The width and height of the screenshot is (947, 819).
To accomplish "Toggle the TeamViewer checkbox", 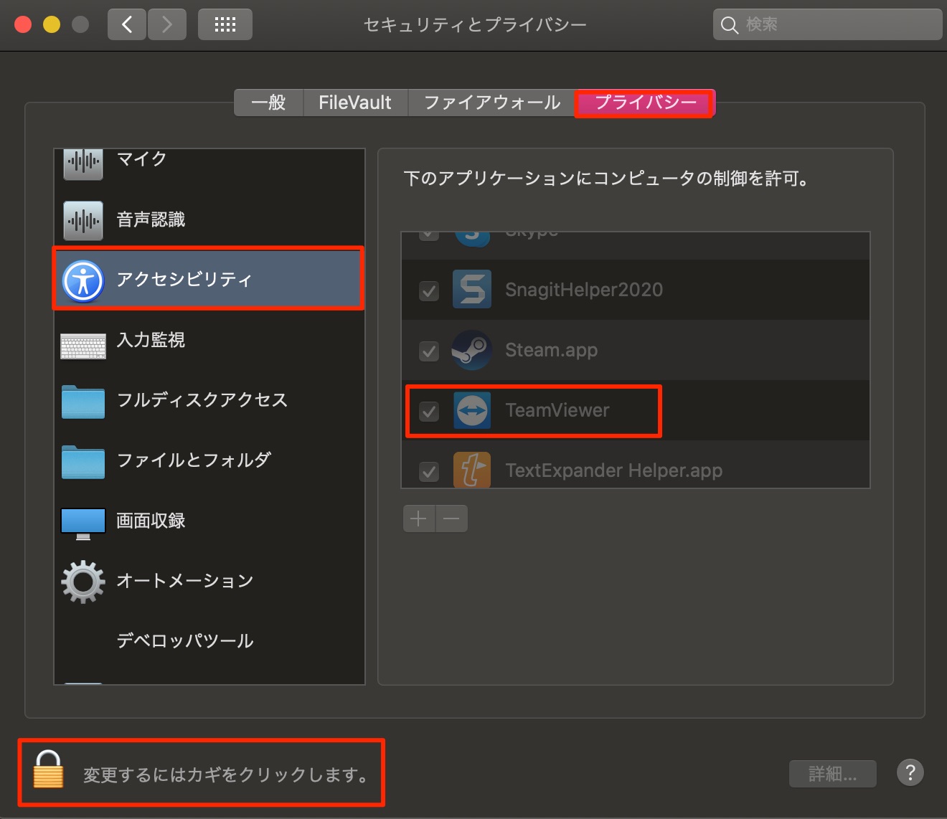I will (x=429, y=411).
